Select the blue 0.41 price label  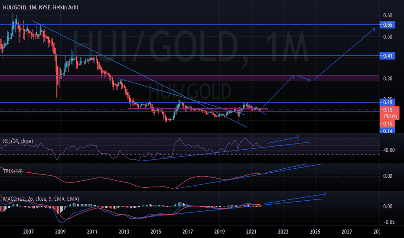click(x=387, y=55)
